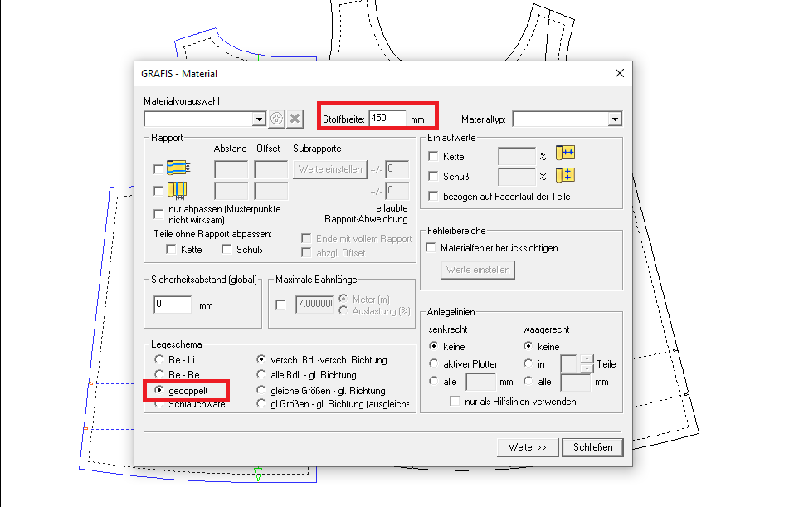
Task: Select waagerecht 'keine' Anlegelinien option
Action: 528,346
